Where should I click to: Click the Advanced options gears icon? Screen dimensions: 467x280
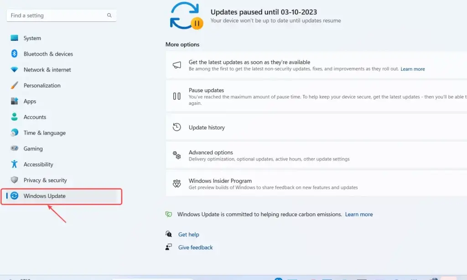pos(176,155)
